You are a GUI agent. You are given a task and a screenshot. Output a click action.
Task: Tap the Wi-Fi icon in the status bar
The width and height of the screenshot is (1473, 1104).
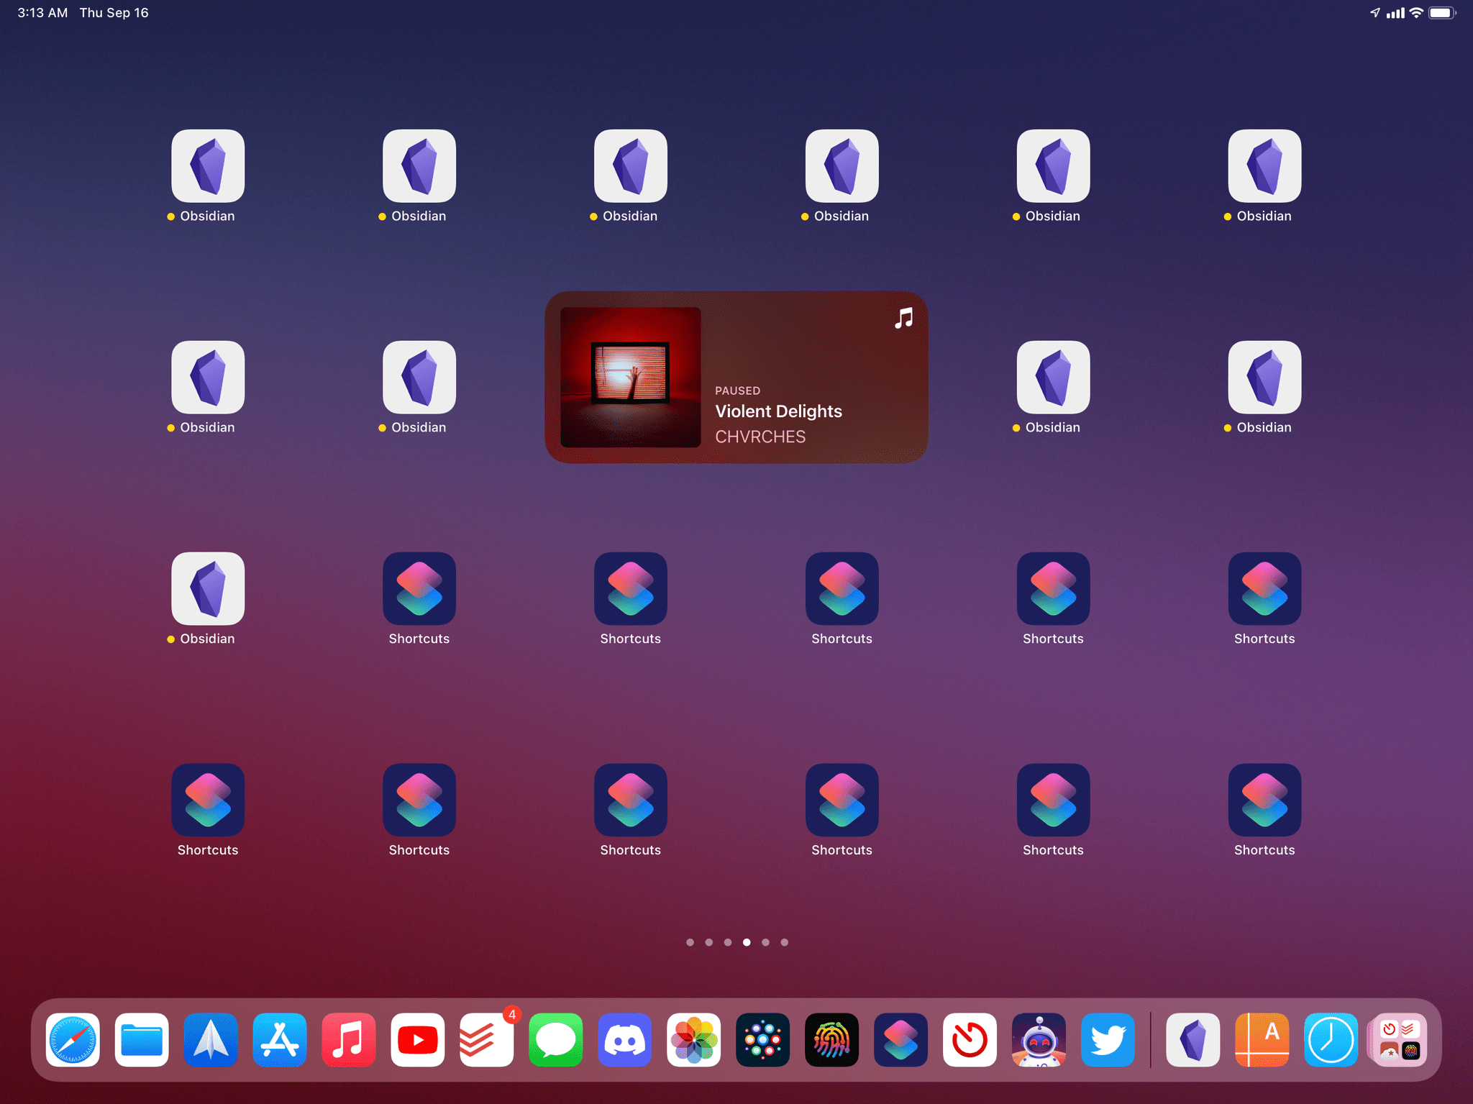click(1416, 13)
